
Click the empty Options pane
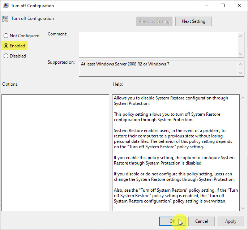pos(55,153)
